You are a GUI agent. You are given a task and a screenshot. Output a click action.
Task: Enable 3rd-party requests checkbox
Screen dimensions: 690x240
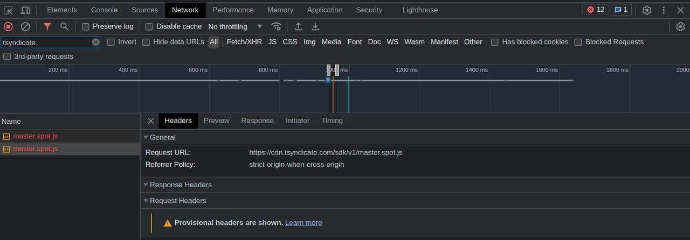(x=7, y=57)
